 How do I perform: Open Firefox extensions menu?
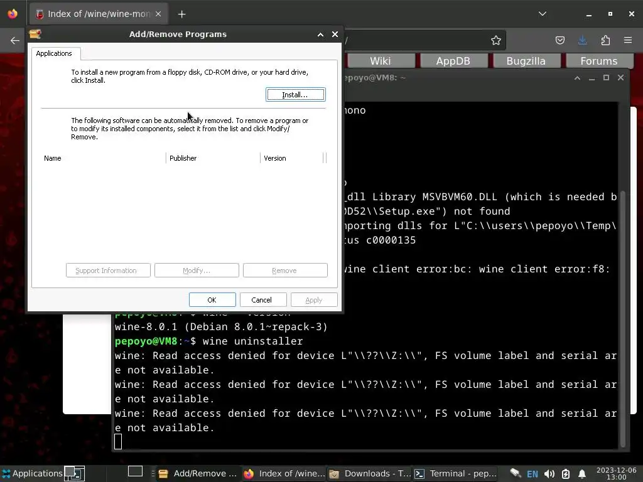click(605, 40)
